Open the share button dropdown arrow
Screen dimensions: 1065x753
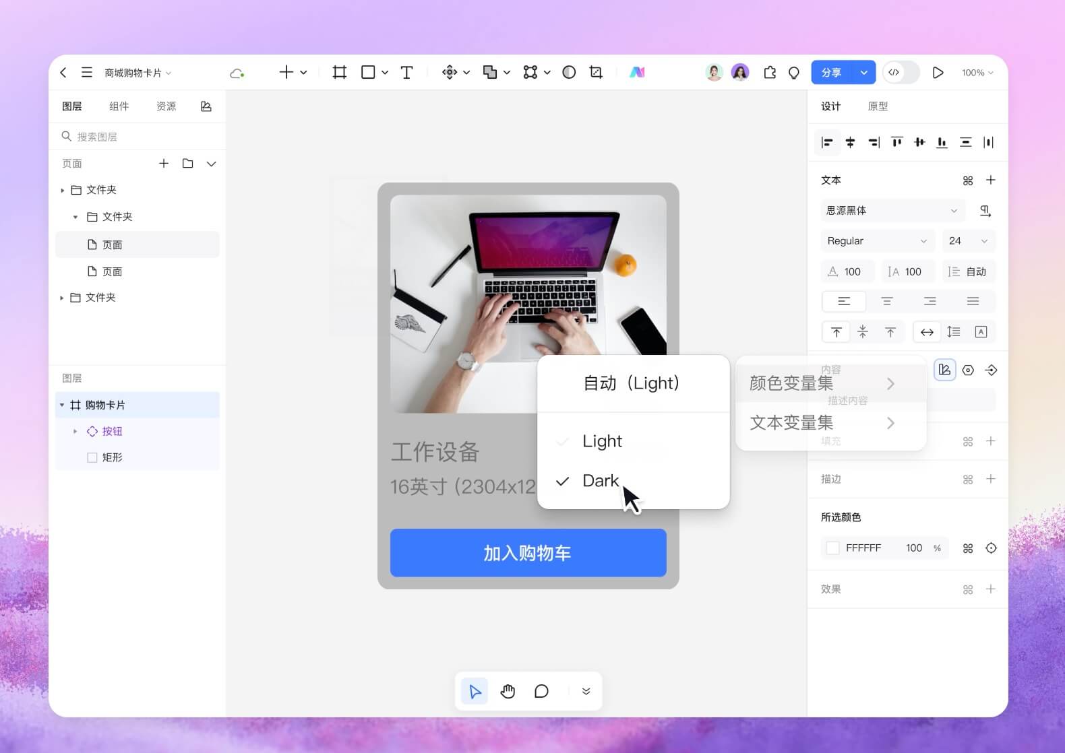(x=864, y=72)
